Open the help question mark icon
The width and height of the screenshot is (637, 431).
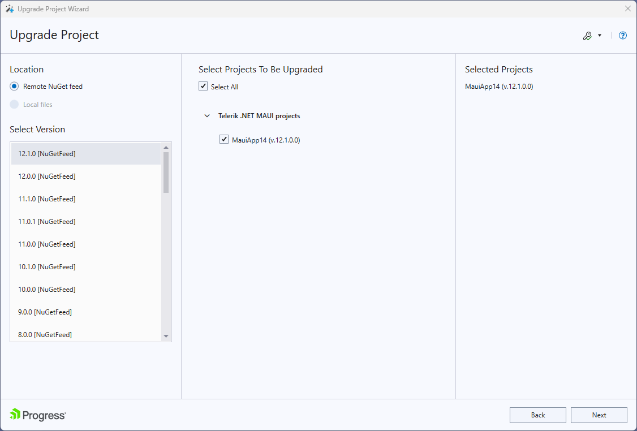622,35
